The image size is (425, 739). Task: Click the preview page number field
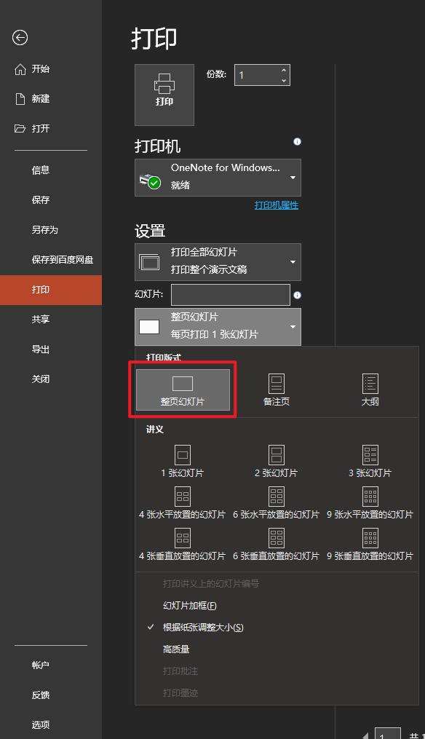point(387,734)
